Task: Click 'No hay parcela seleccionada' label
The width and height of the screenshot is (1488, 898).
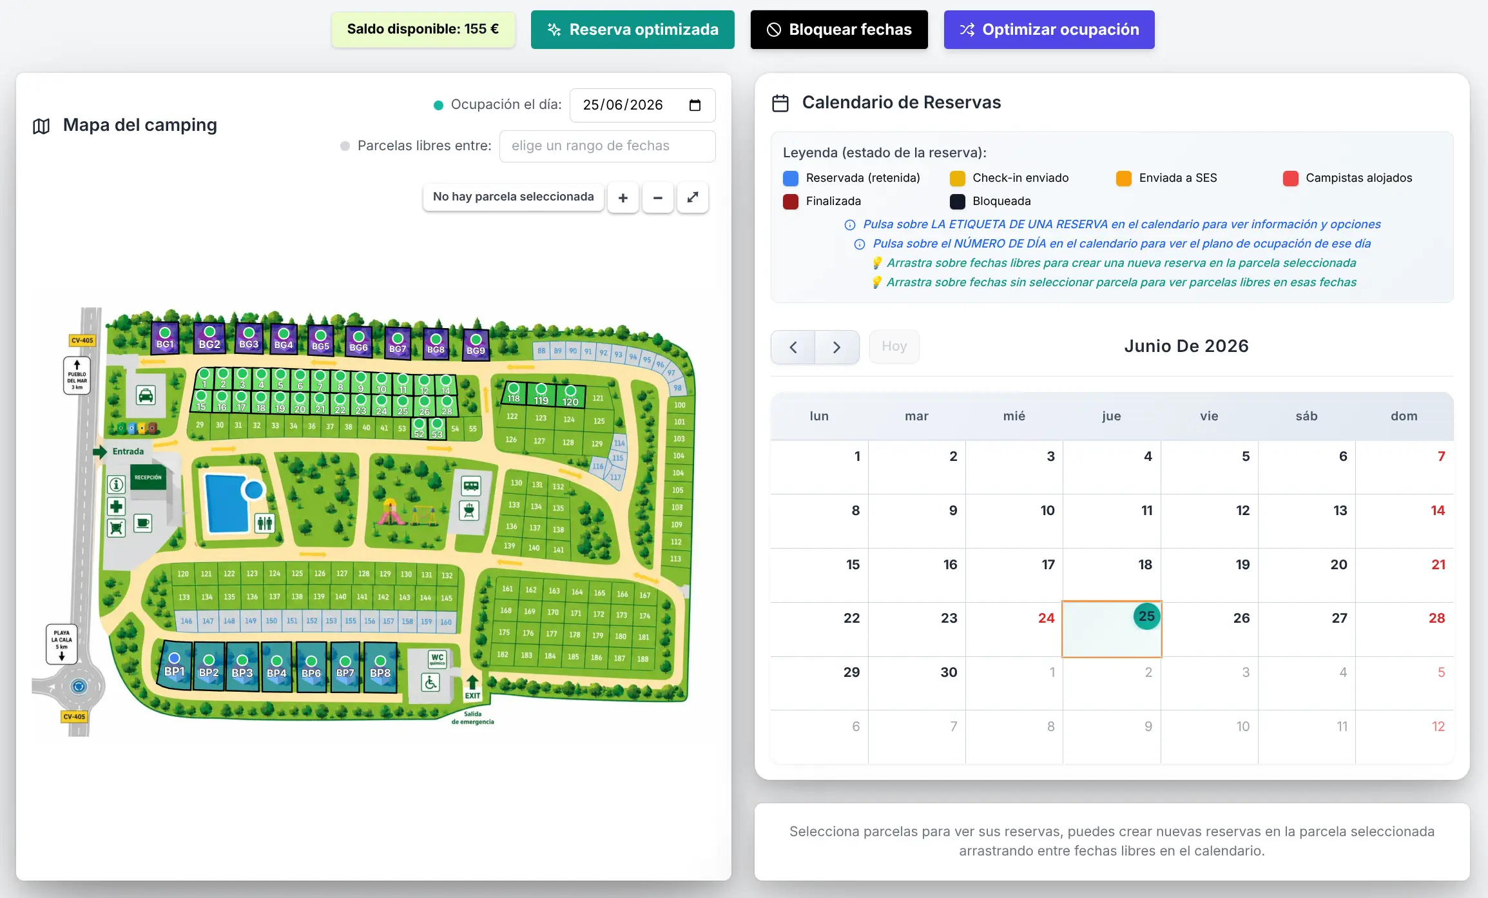Action: (513, 197)
